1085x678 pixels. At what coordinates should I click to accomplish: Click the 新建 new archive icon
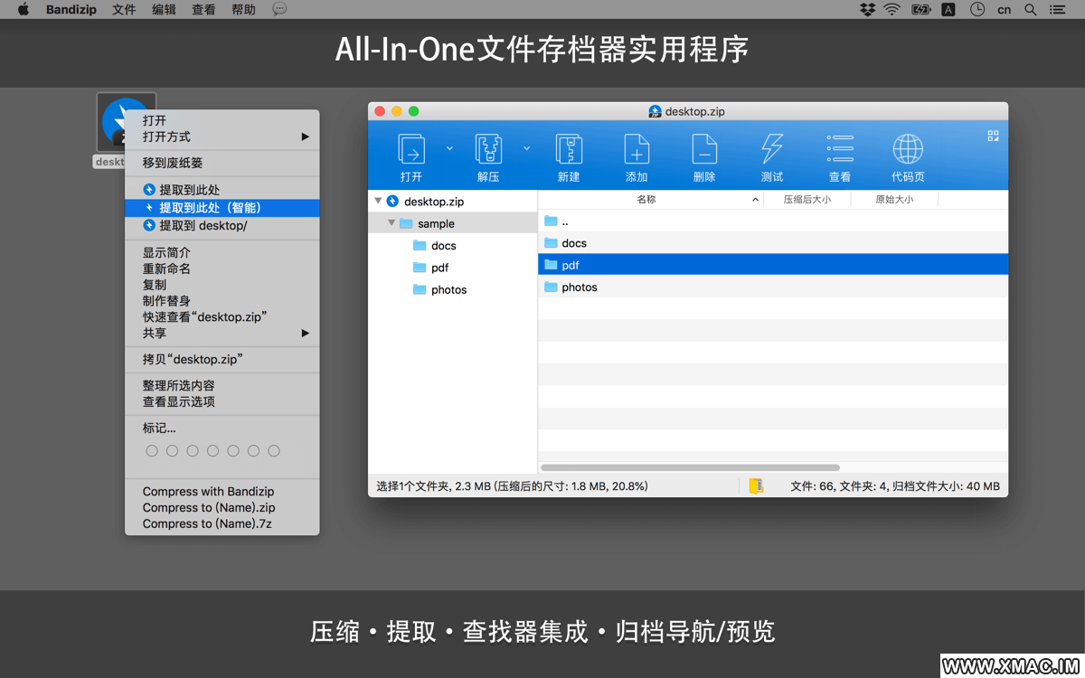(x=569, y=149)
